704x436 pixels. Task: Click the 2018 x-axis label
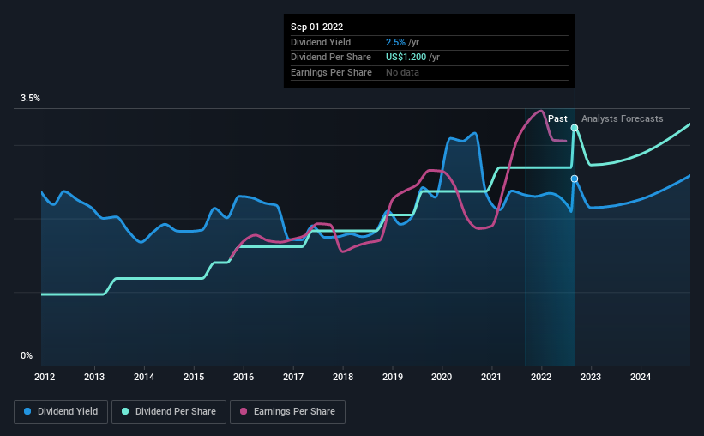click(x=343, y=377)
